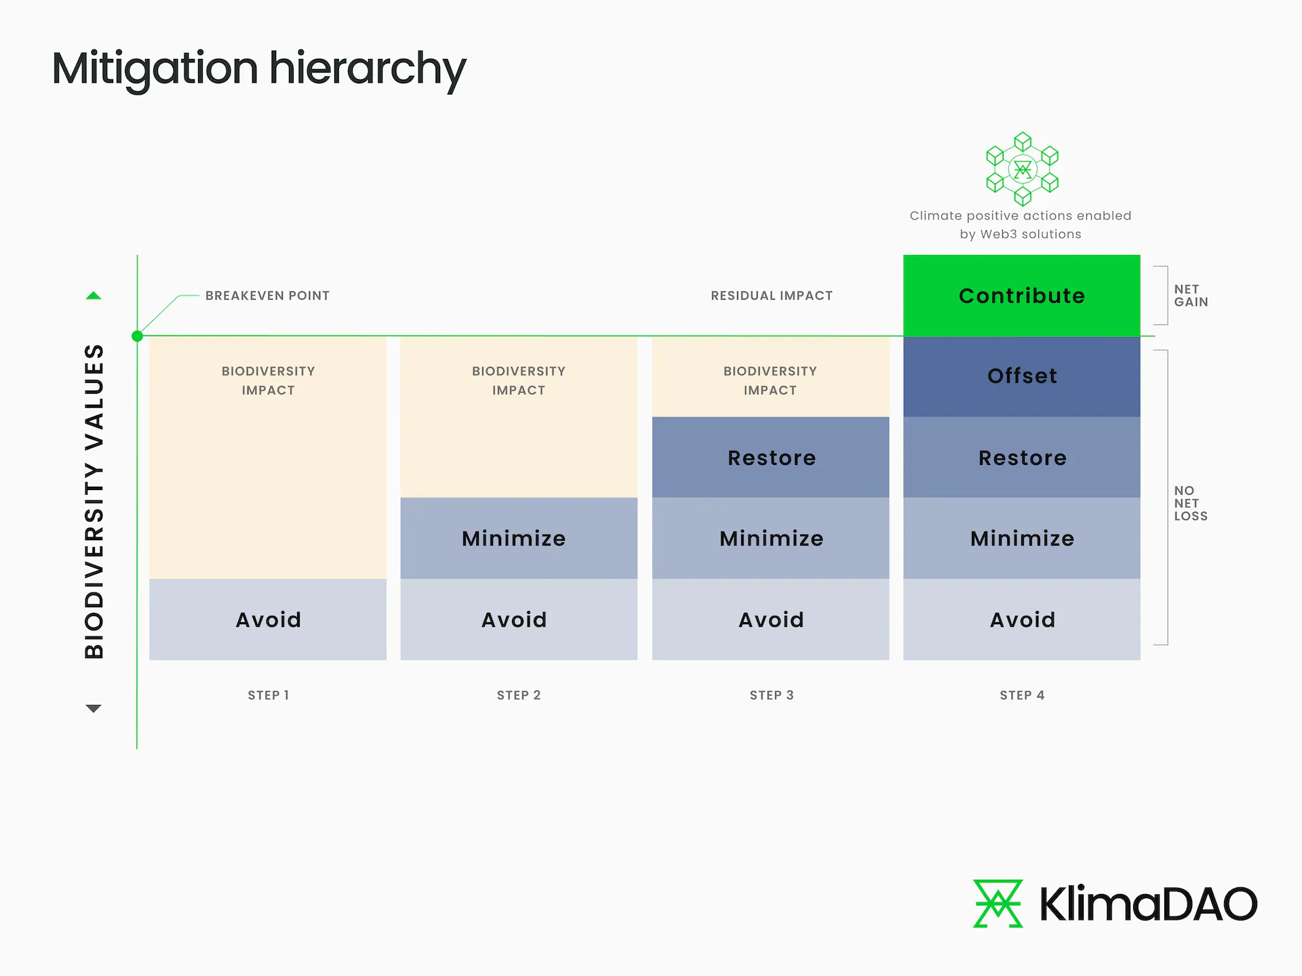Click the green upward arrow on the axis
This screenshot has width=1302, height=976.
click(x=94, y=296)
